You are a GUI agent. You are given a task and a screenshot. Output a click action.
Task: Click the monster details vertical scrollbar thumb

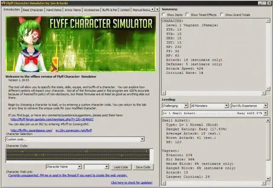(x=268, y=141)
